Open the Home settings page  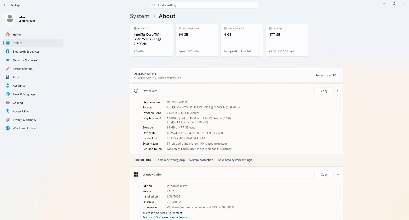[x=33, y=35]
